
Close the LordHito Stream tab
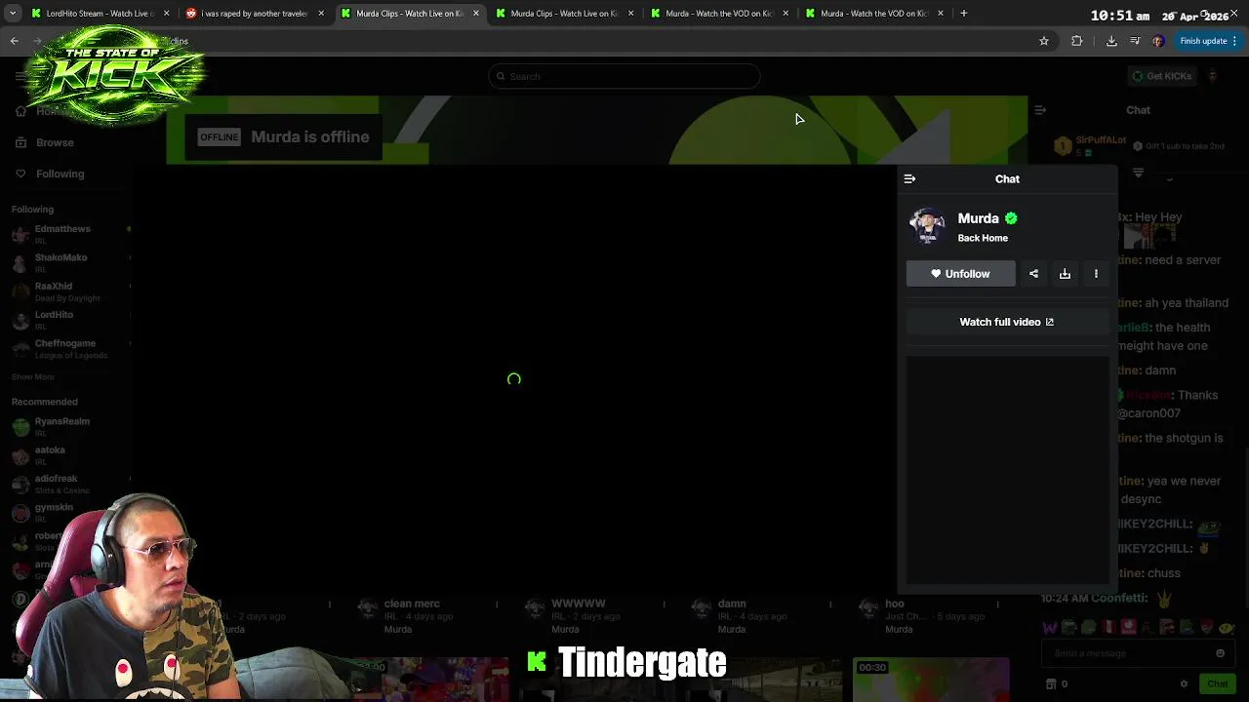click(x=166, y=14)
